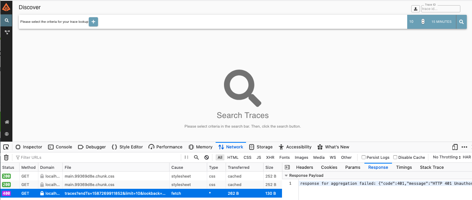Open the Accessibility tab
The image size is (472, 200).
coord(295,147)
